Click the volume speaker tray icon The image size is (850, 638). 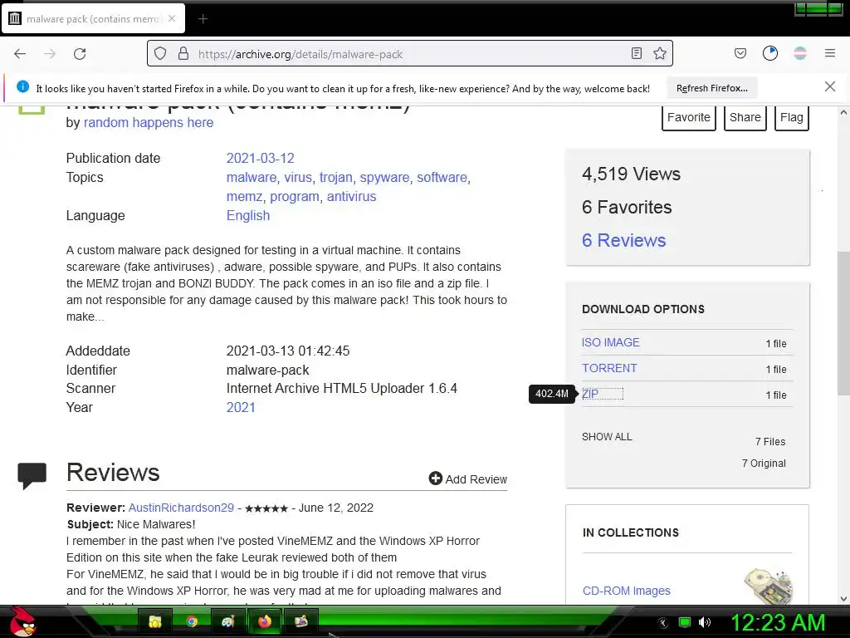point(704,622)
